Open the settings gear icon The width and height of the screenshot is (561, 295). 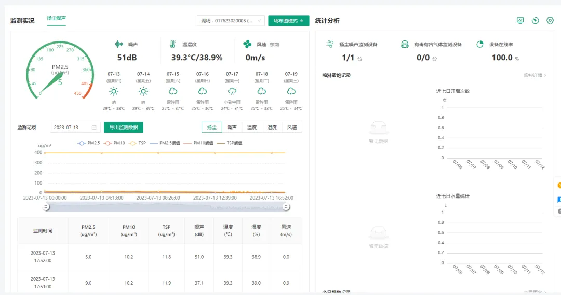point(550,20)
